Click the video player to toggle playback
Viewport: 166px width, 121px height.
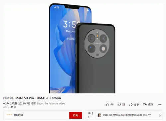(83, 48)
